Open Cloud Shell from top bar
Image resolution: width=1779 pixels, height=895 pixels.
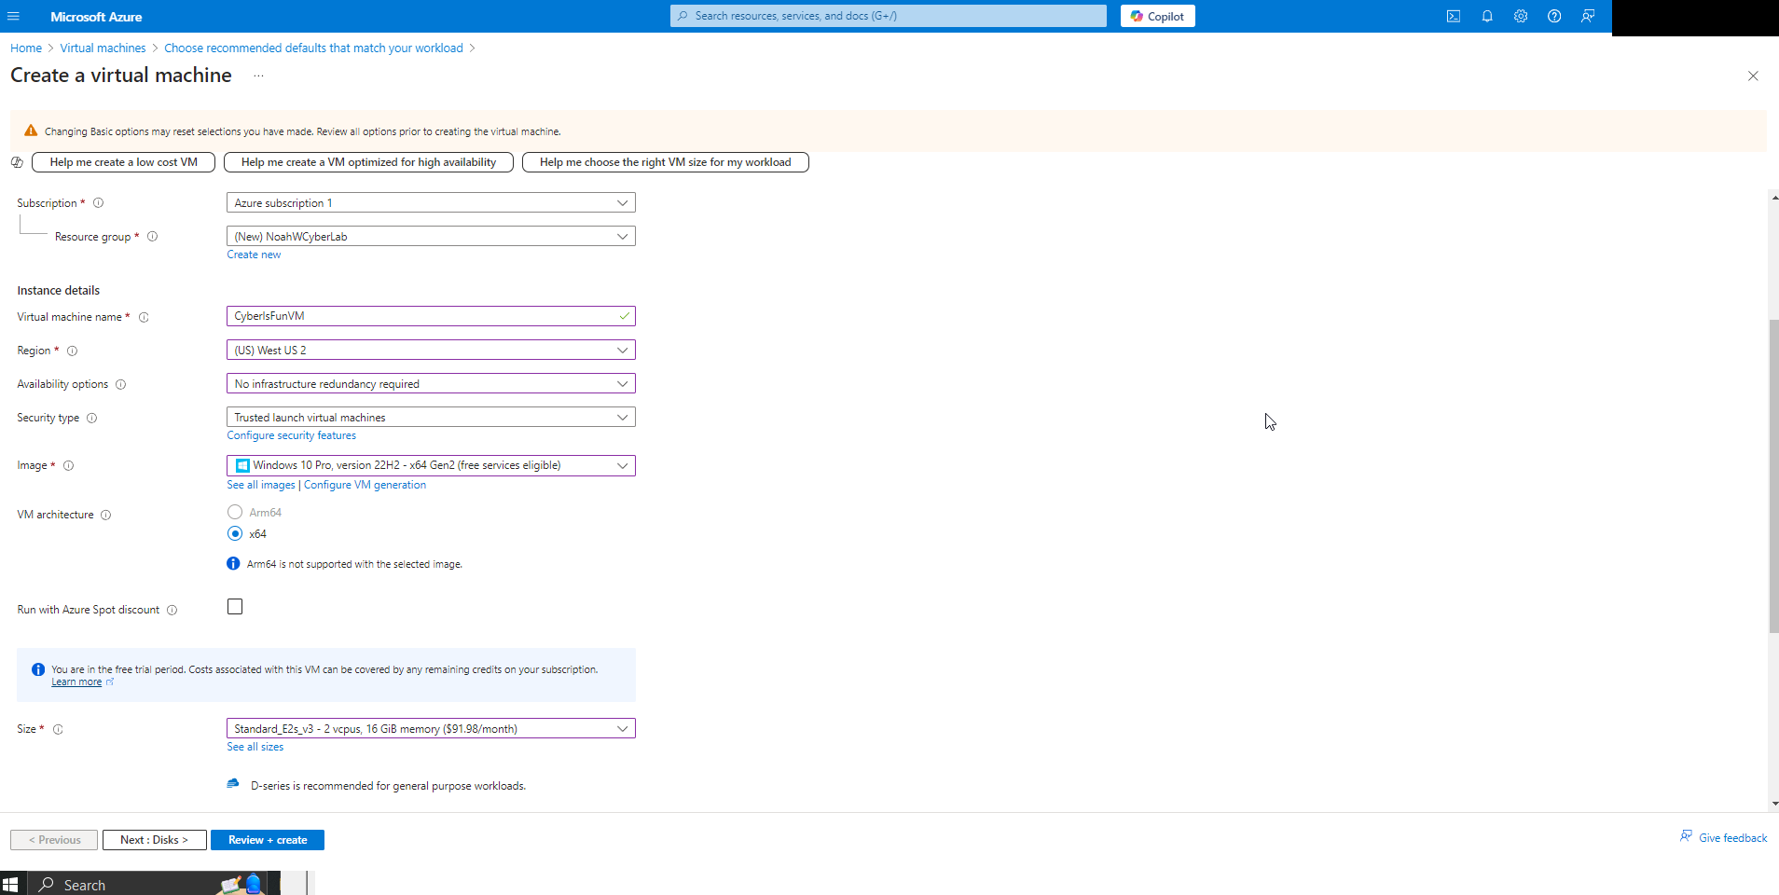point(1454,16)
